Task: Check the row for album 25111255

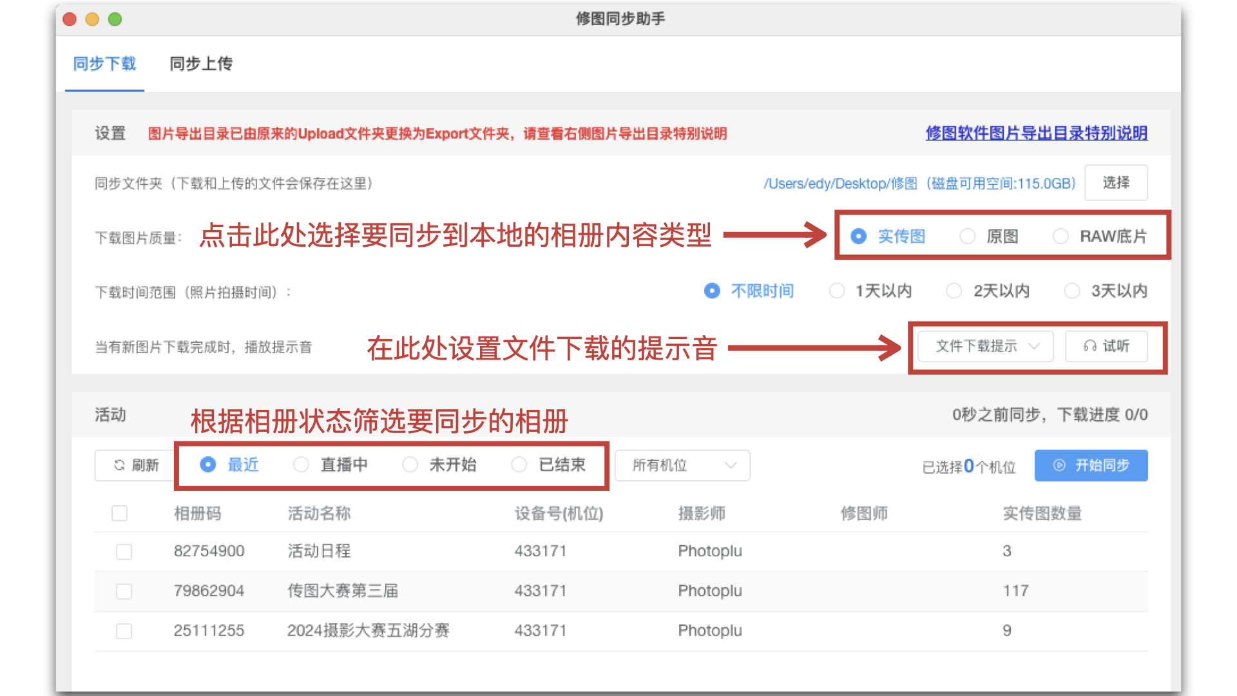Action: coord(124,631)
